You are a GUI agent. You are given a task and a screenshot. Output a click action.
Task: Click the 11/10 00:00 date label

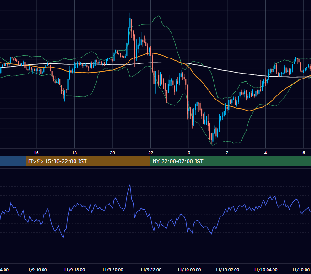(x=189, y=269)
